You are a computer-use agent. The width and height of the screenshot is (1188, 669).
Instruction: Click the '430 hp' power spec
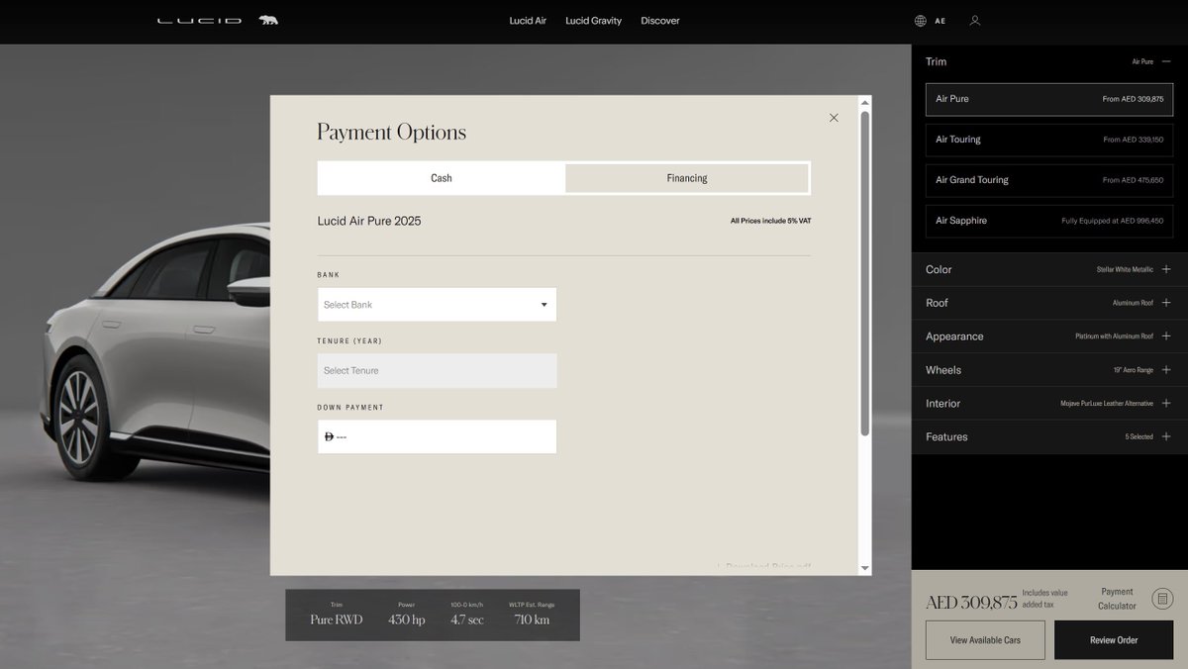pos(407,620)
